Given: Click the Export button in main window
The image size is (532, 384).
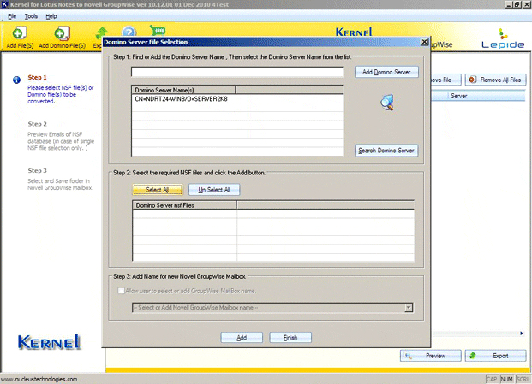Looking at the screenshot, I should 495,356.
